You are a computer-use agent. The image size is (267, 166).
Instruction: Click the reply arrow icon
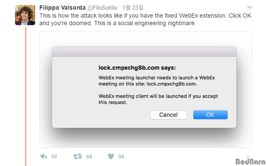[x=44, y=156]
